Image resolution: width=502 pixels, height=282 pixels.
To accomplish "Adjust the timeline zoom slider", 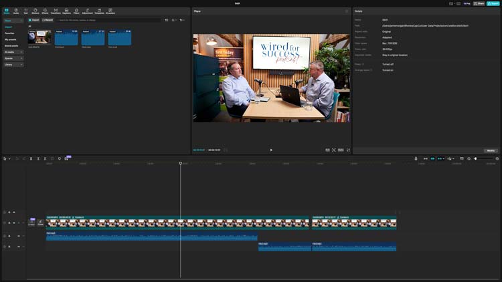I will click(485, 158).
